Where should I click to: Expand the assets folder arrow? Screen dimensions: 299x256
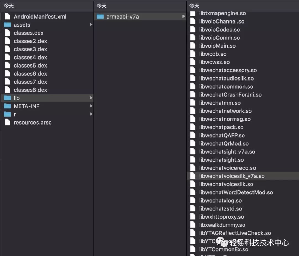click(x=91, y=24)
